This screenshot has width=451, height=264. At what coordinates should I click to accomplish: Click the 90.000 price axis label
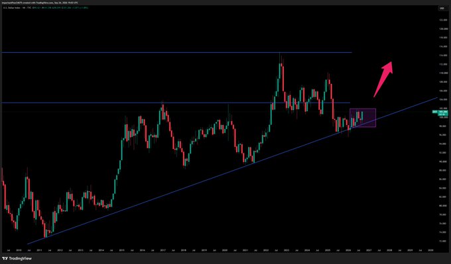[x=442, y=161]
